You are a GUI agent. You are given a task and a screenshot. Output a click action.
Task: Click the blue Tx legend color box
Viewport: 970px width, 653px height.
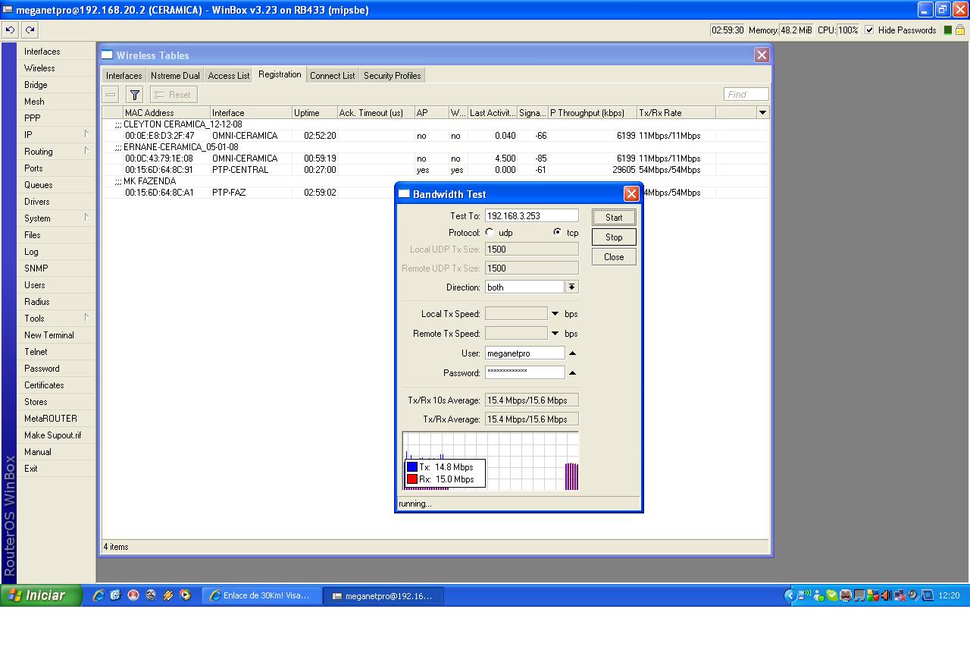pyautogui.click(x=412, y=467)
